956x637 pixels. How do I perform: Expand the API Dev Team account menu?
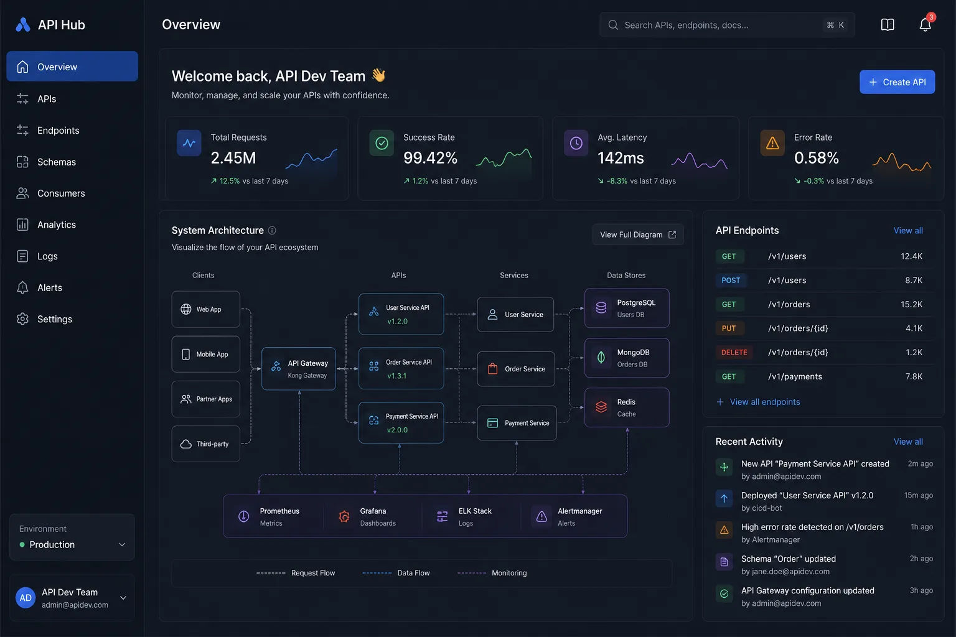pos(72,598)
